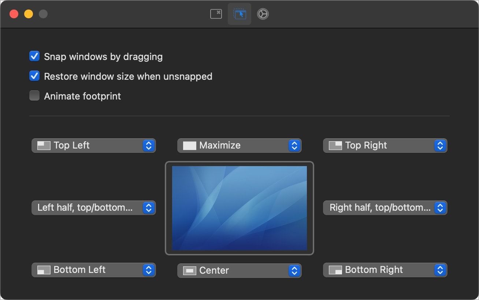Open the Top Left dropdown
The width and height of the screenshot is (479, 300).
pos(148,145)
